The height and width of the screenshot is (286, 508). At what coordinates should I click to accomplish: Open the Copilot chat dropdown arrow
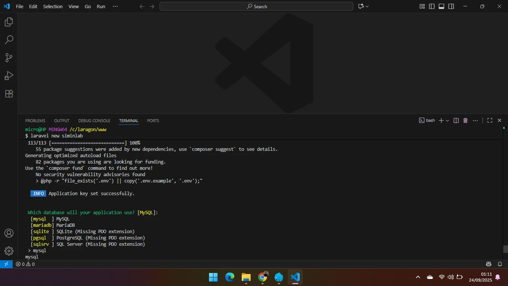pyautogui.click(x=367, y=6)
